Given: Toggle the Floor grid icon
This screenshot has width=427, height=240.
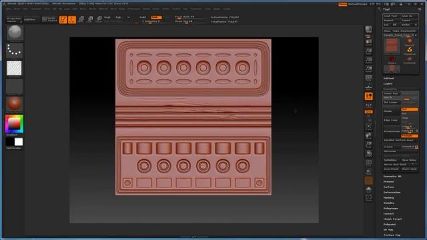Looking at the screenshot, I should coord(369,87).
